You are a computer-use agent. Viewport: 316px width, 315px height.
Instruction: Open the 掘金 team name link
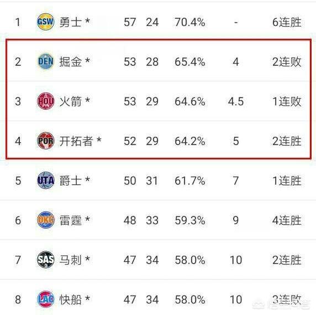click(71, 61)
